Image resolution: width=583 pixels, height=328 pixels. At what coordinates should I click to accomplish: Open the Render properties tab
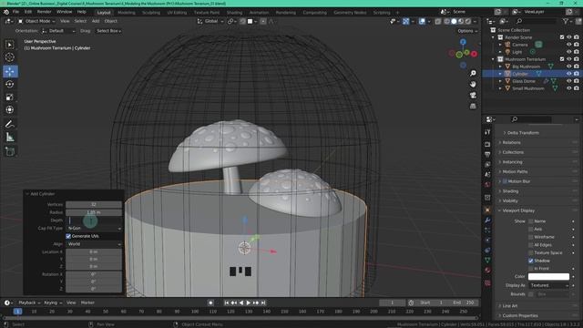(x=487, y=144)
